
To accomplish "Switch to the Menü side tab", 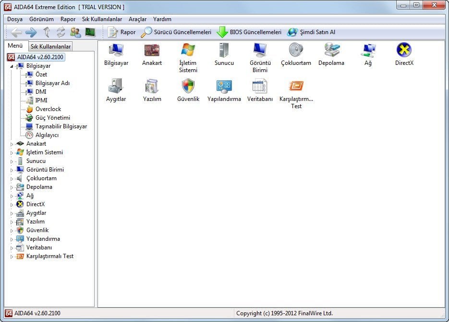I will 15,46.
